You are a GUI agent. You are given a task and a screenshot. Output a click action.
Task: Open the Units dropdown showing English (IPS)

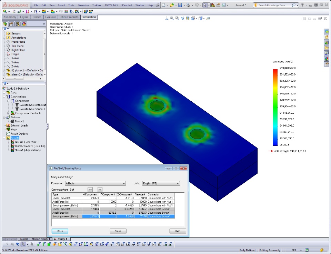[161, 183]
